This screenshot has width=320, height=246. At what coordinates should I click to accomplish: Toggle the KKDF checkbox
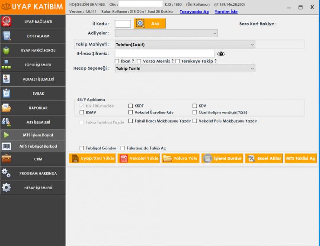click(131, 106)
